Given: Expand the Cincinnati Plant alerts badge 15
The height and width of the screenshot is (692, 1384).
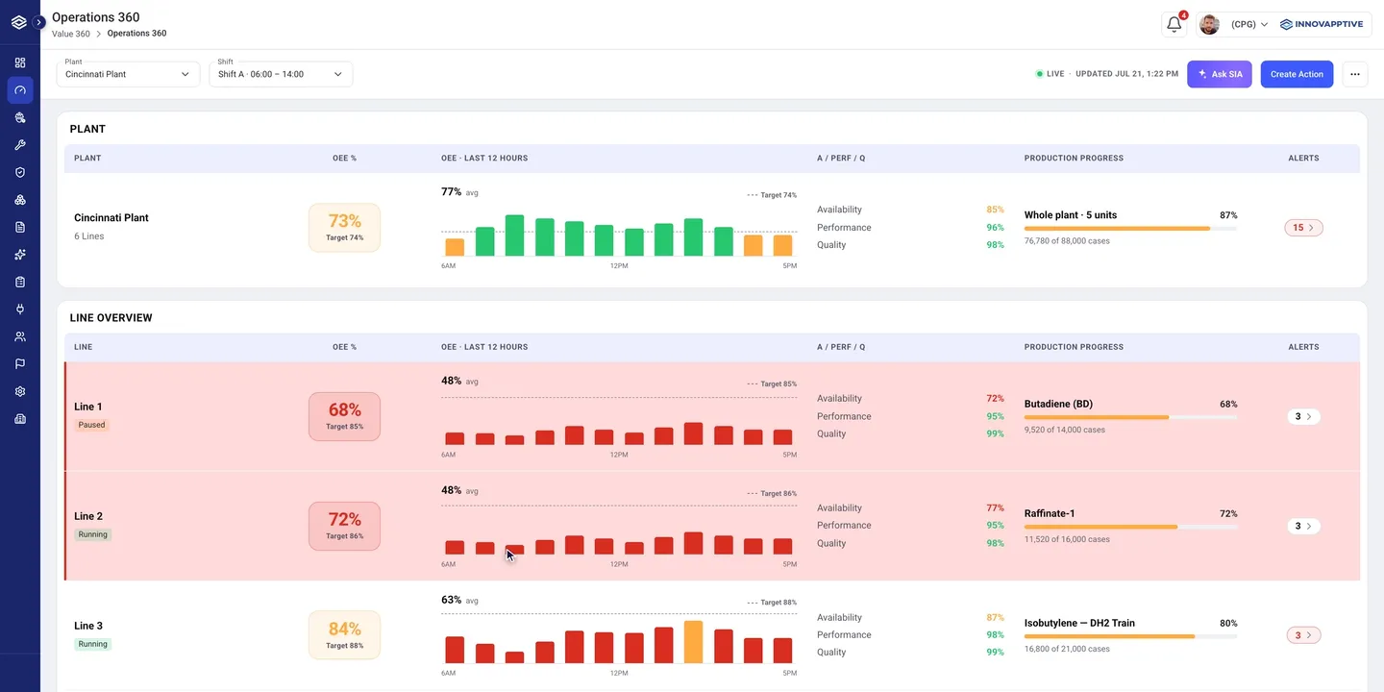Looking at the screenshot, I should click(1303, 228).
